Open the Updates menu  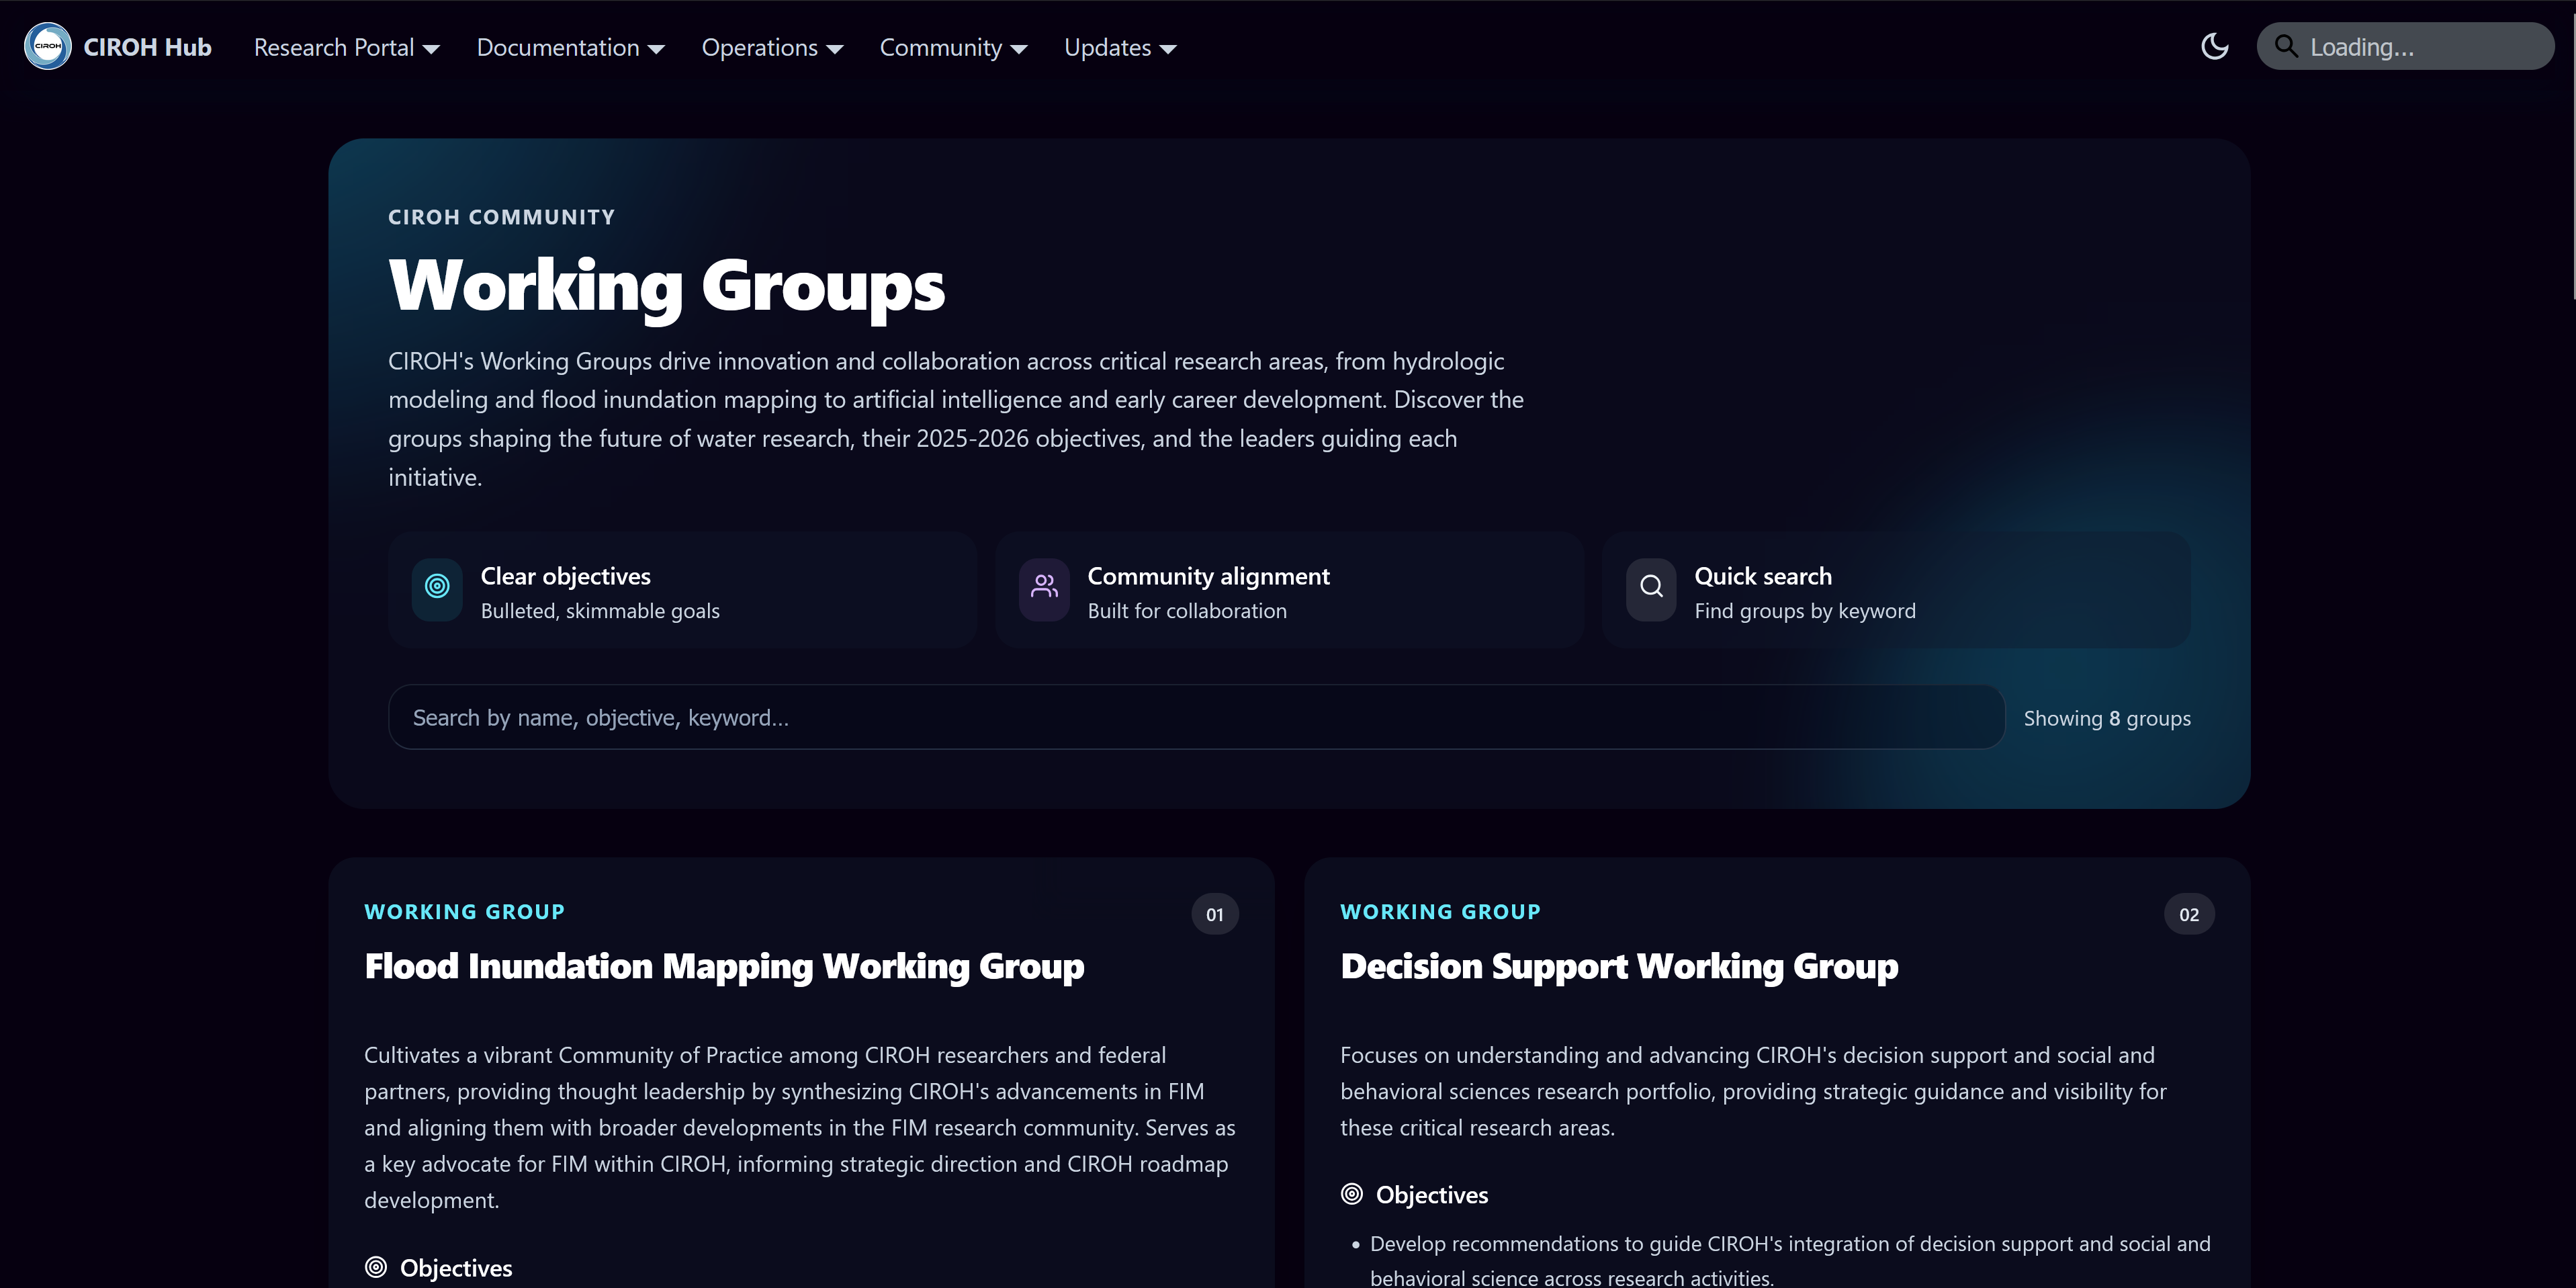point(1119,47)
